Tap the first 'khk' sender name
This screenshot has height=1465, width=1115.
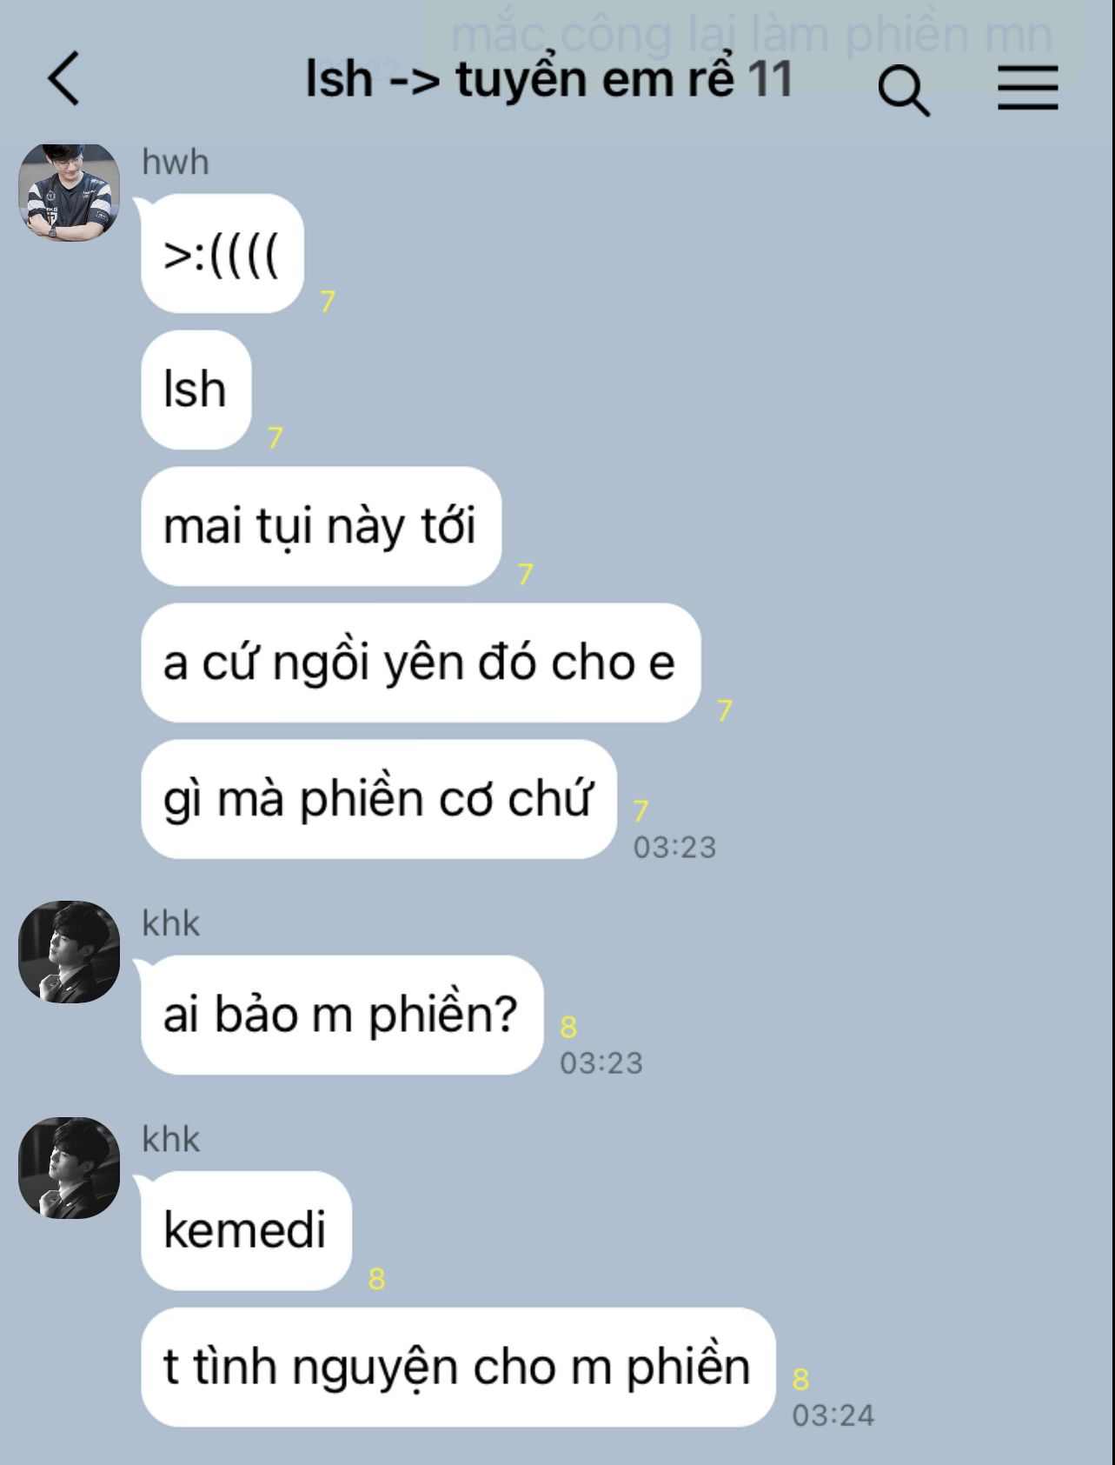pos(171,923)
